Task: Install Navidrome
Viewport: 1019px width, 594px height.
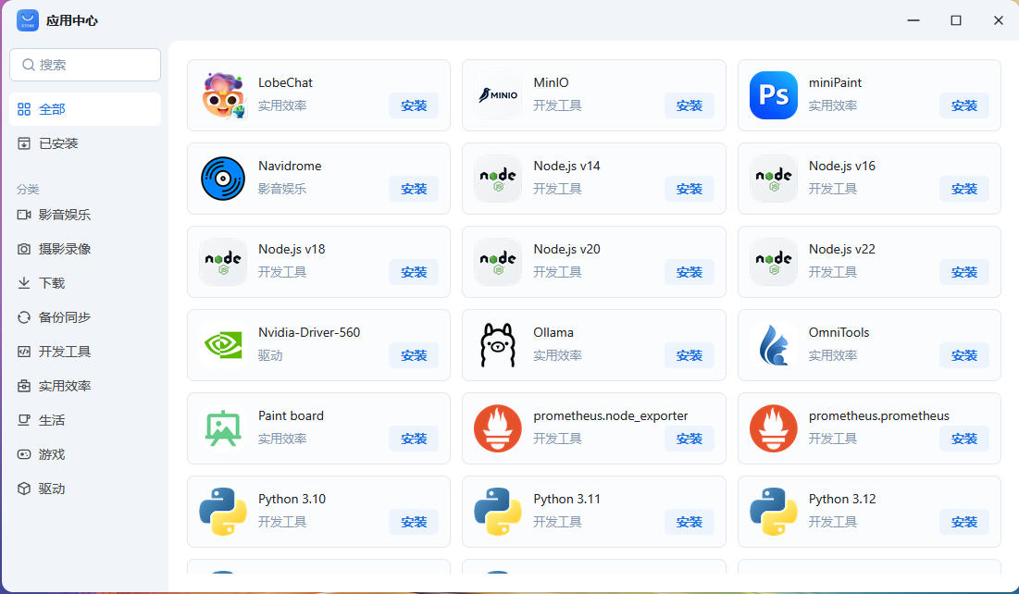Action: tap(414, 189)
